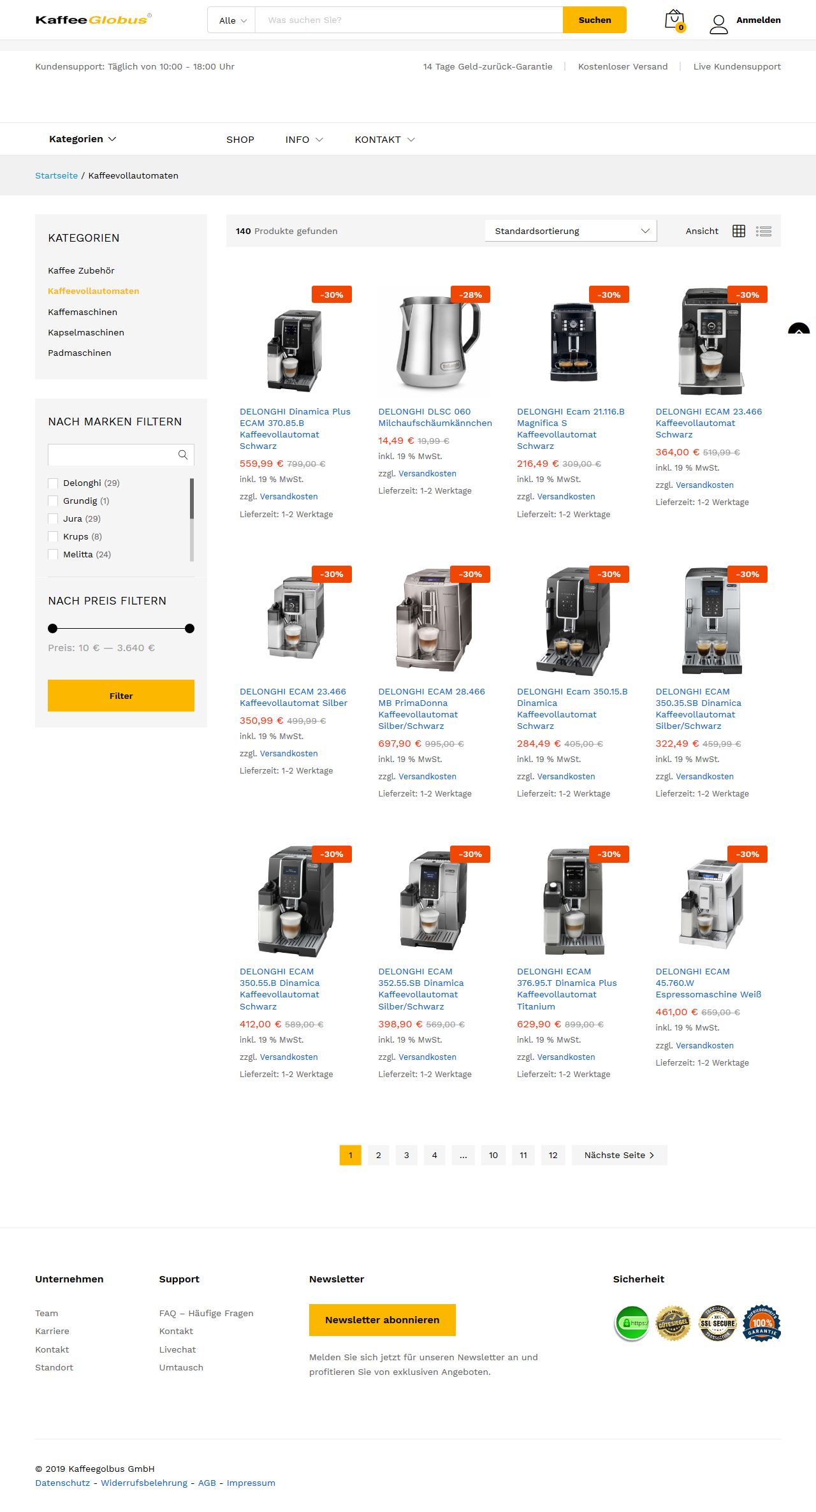Click the Was suchen Sie search field
This screenshot has width=816, height=1512.
409,20
